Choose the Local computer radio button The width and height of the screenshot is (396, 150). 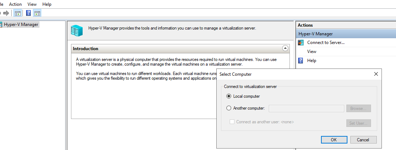[229, 96]
